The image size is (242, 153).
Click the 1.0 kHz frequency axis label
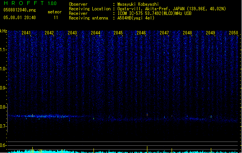click(x=3, y=69)
